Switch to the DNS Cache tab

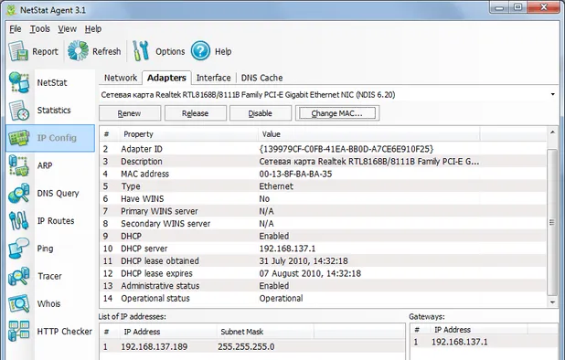point(261,78)
